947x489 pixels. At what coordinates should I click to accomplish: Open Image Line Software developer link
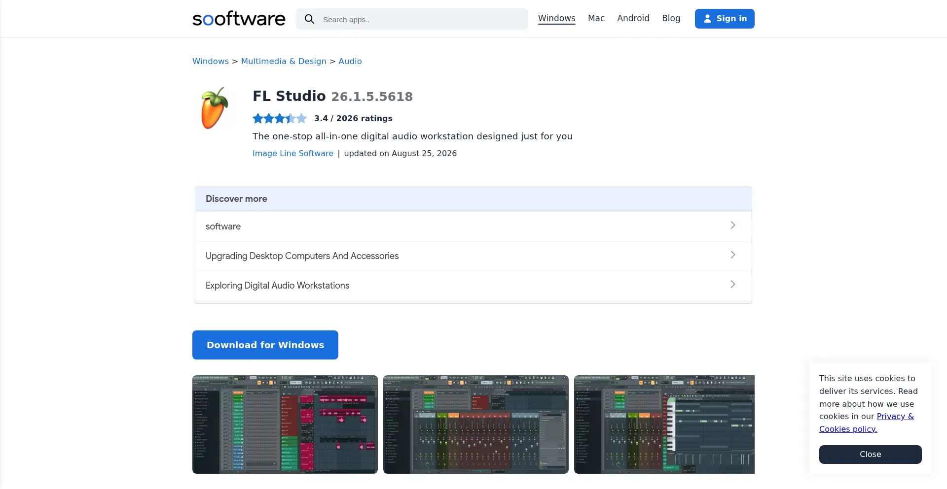[293, 153]
